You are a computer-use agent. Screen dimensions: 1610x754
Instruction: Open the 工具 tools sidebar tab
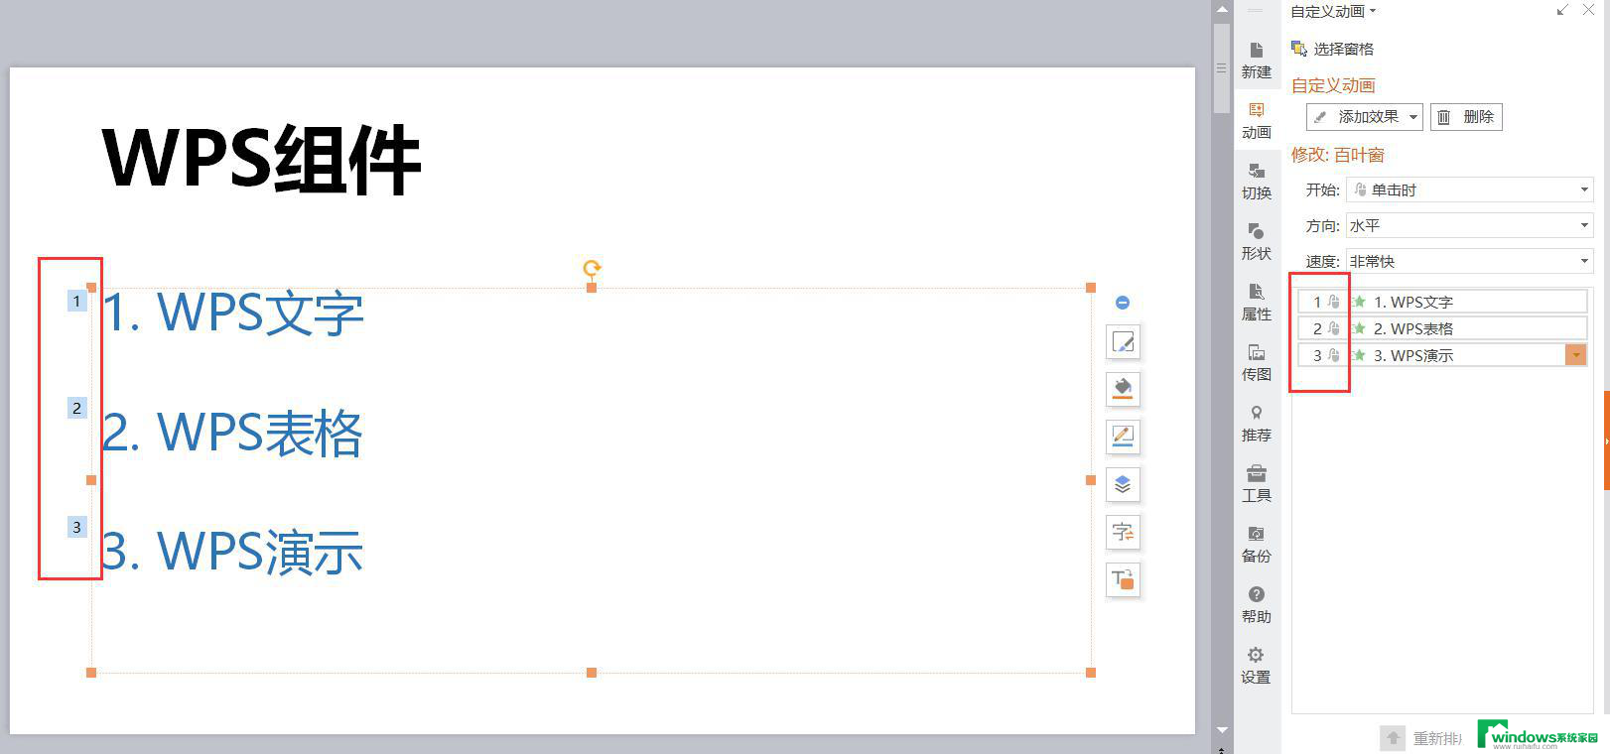coord(1256,484)
